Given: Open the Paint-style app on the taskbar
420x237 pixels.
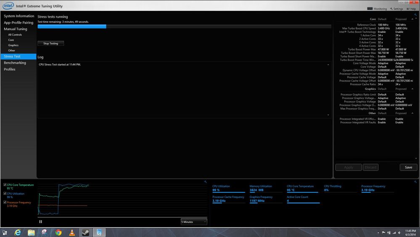Looking at the screenshot, I should point(45,232).
